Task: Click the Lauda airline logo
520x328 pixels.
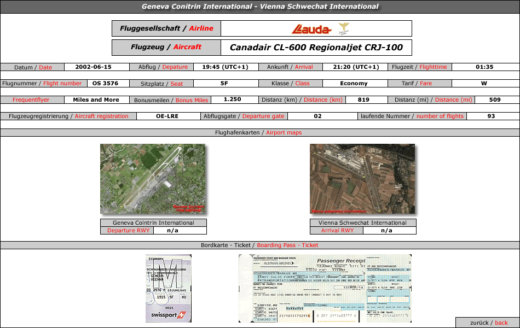Action: (311, 30)
